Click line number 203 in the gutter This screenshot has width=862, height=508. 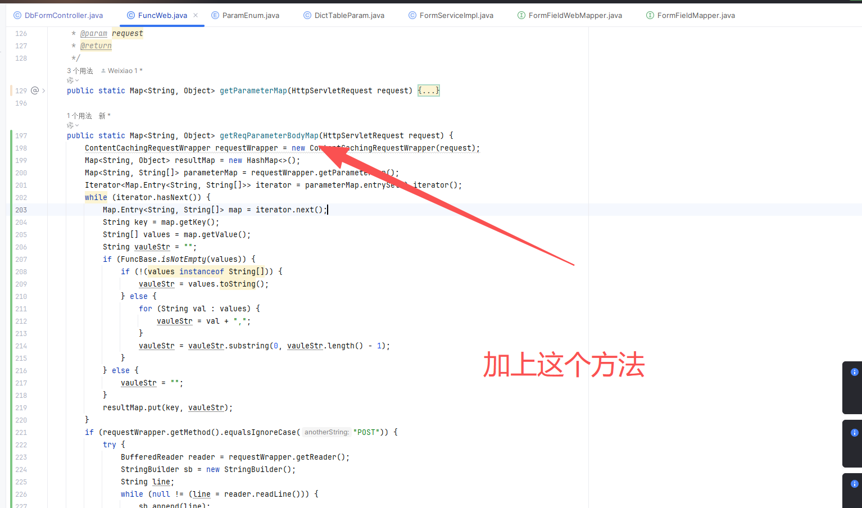[x=21, y=210]
